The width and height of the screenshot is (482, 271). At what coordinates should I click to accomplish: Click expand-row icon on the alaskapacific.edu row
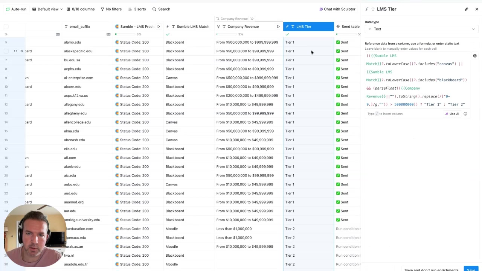pos(15,51)
